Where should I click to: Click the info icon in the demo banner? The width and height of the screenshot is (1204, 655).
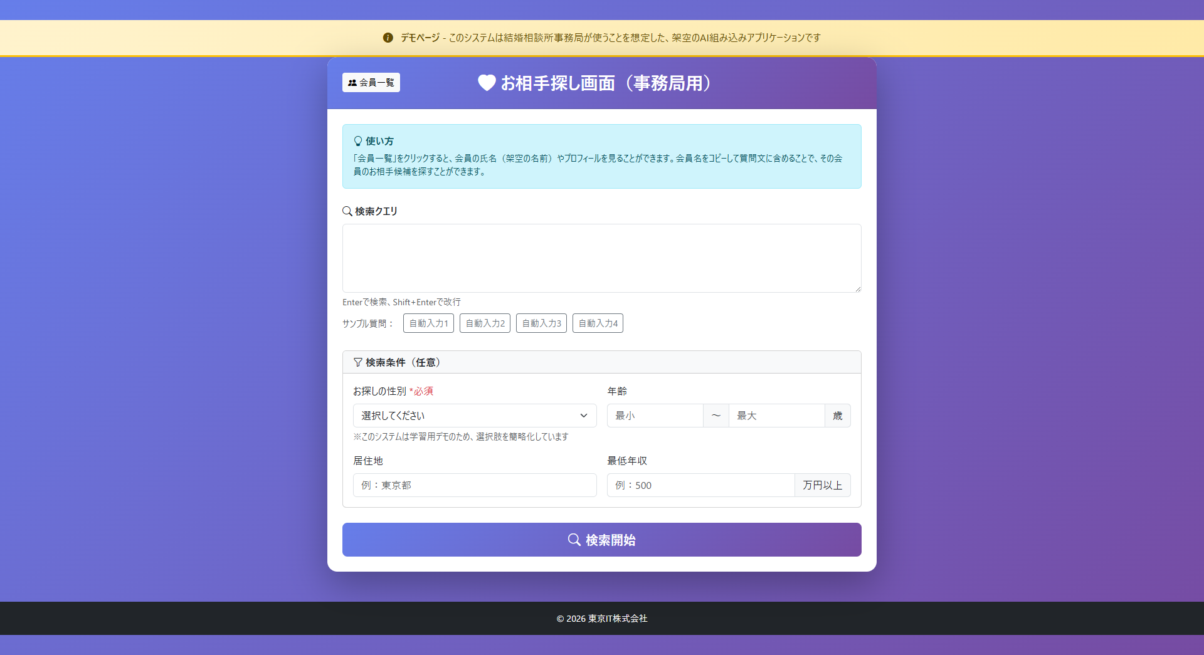[x=388, y=38]
